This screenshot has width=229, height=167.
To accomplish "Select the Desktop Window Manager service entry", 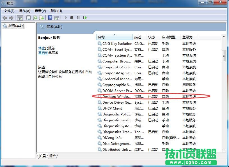I will coord(116,96).
